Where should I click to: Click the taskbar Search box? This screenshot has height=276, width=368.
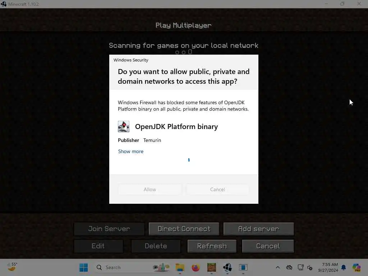coord(133,267)
